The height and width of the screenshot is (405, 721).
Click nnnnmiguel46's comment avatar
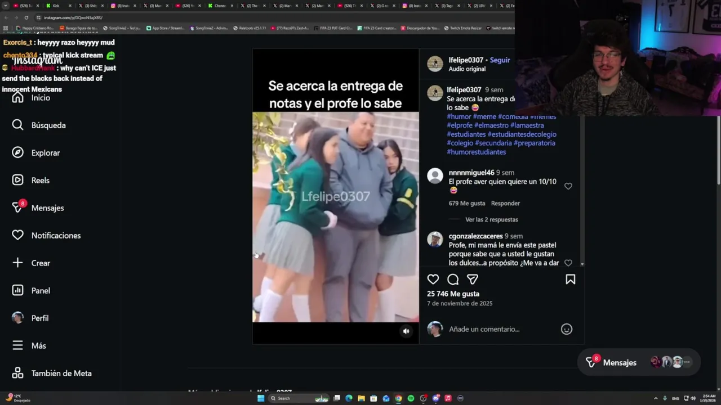pyautogui.click(x=435, y=176)
